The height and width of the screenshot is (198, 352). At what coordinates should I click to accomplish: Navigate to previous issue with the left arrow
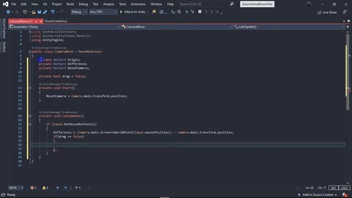(58, 188)
